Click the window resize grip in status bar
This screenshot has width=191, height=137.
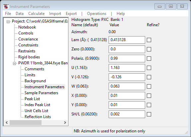[186, 132]
